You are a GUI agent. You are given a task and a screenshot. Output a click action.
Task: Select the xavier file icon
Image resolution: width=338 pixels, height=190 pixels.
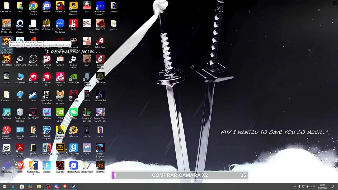[x=100, y=131]
